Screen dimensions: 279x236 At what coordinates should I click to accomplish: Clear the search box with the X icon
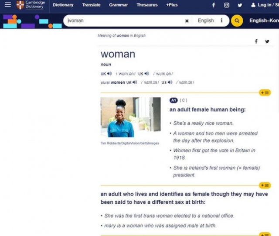[x=187, y=21]
